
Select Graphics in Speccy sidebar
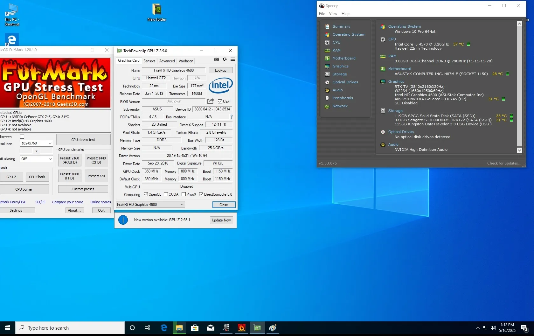pyautogui.click(x=341, y=66)
